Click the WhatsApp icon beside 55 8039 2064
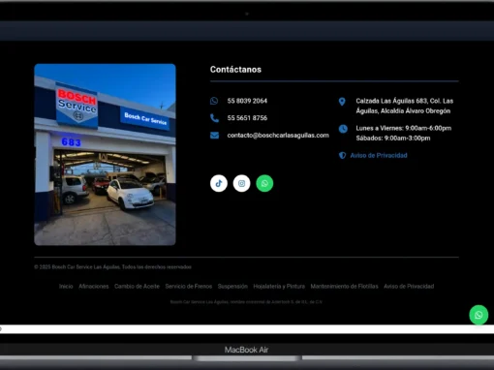 (214, 101)
